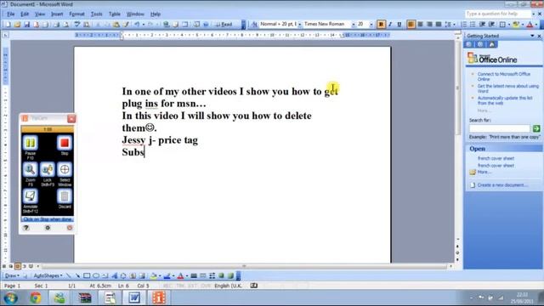Toggle Italic formatting
544x306 pixels.
390,25
